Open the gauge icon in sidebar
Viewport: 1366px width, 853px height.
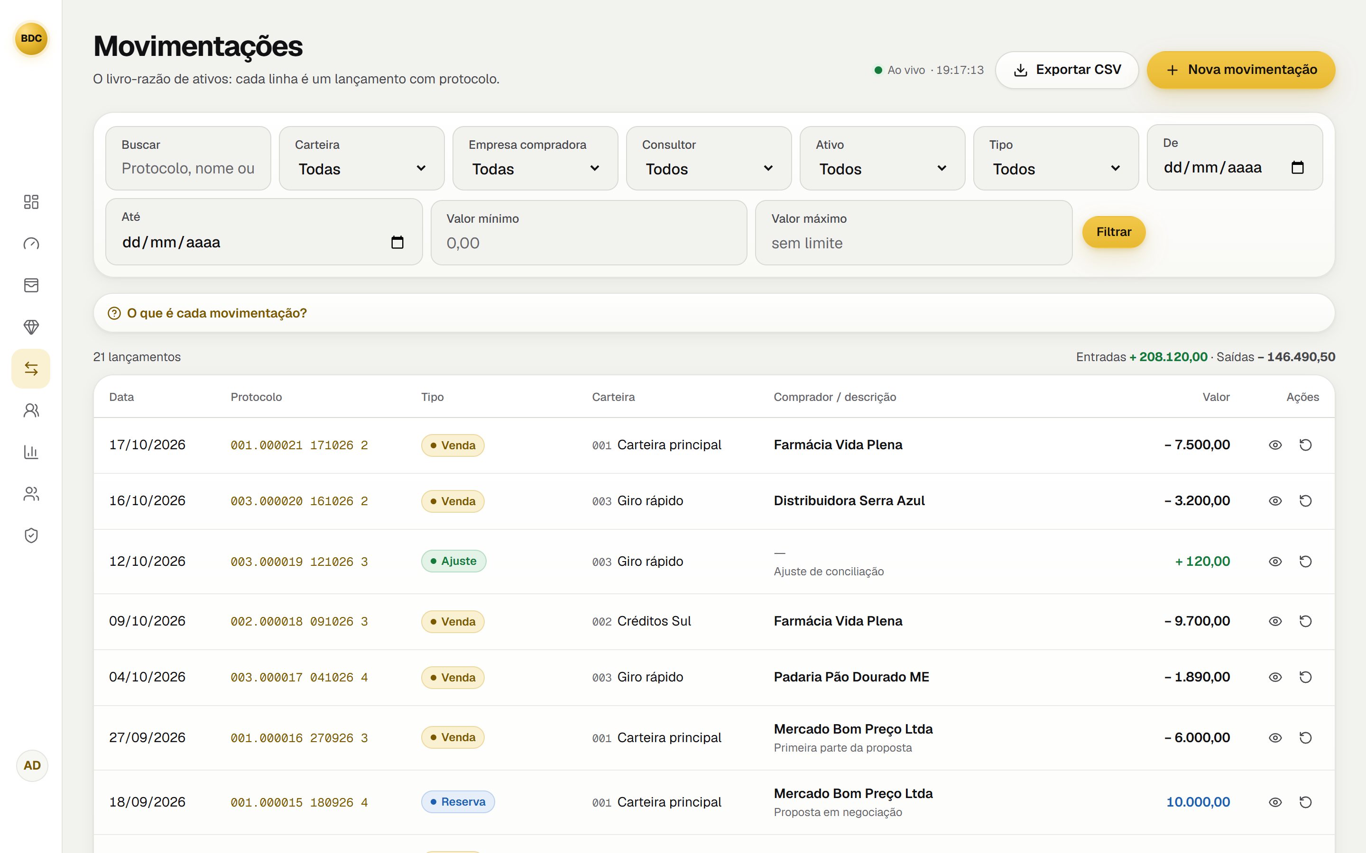[31, 244]
